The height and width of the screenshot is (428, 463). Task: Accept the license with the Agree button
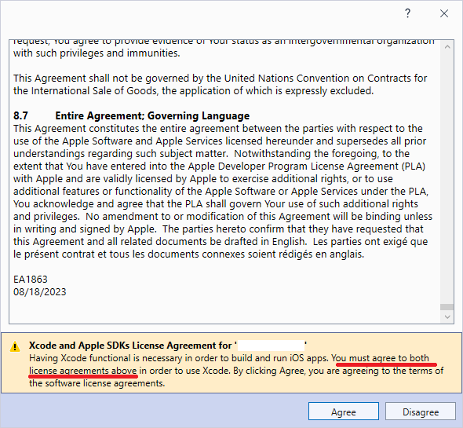point(344,412)
